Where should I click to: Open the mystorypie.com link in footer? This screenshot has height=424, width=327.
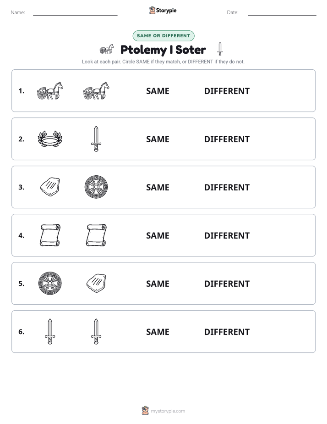(168, 411)
